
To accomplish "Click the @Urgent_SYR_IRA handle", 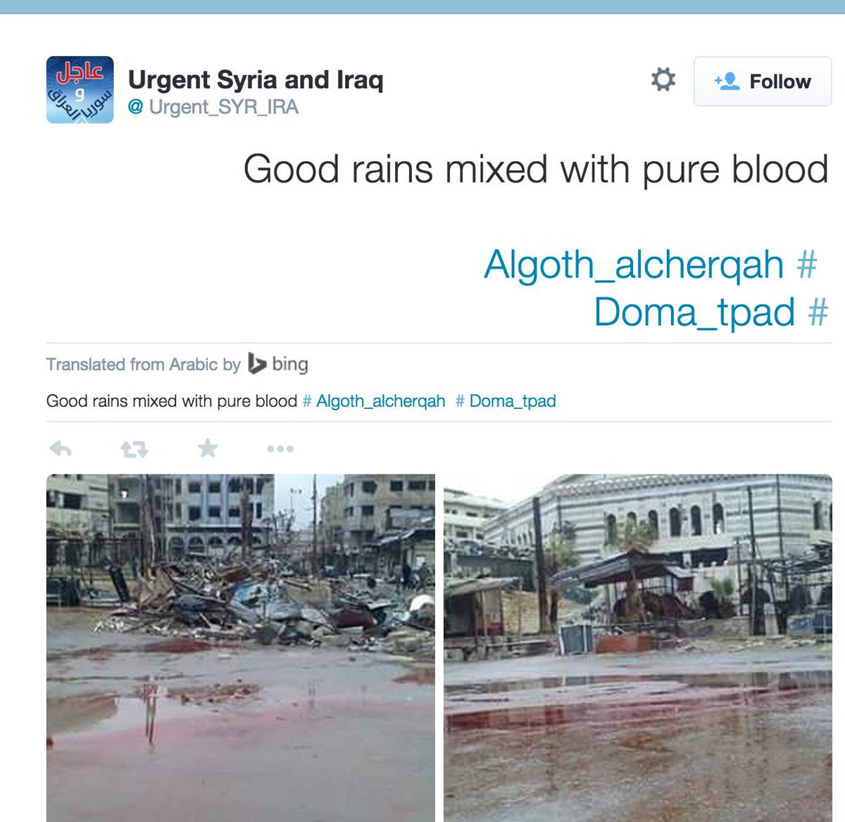I will click(213, 107).
